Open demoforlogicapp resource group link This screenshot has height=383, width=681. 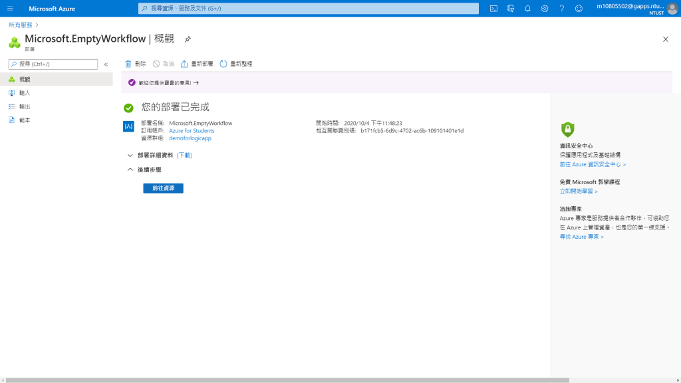pyautogui.click(x=190, y=138)
